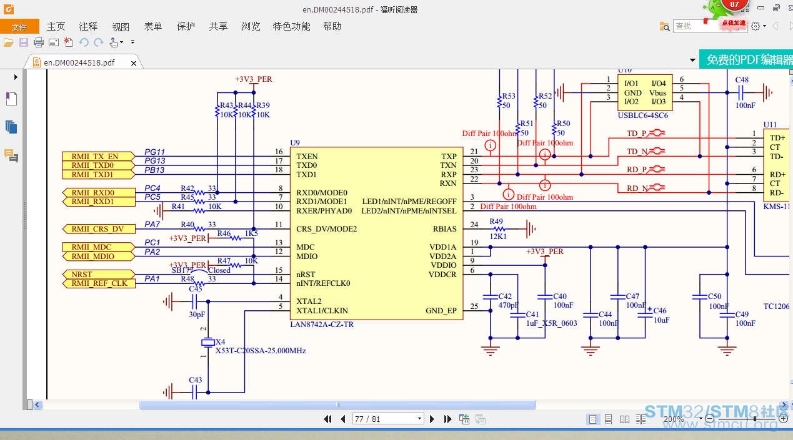
Task: Click the create new PDF icon with red star
Action: point(68,42)
